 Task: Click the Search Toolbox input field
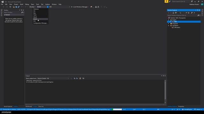pos(12,12)
